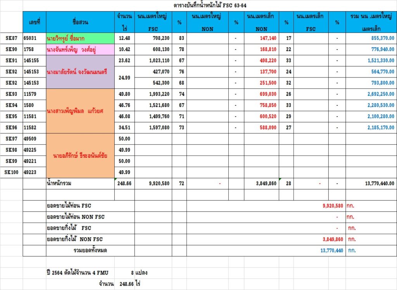Click the label รวมยอดทั้งหมด
The height and width of the screenshot is (290, 397).
[90, 250]
